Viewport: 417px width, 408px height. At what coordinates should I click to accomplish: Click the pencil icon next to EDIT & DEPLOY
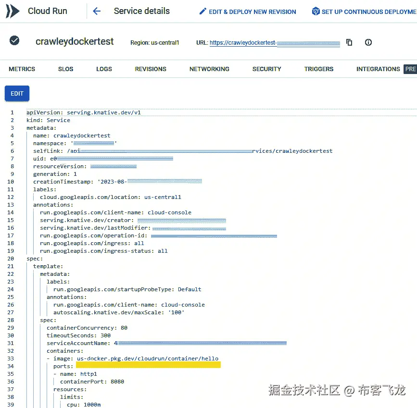pos(203,11)
